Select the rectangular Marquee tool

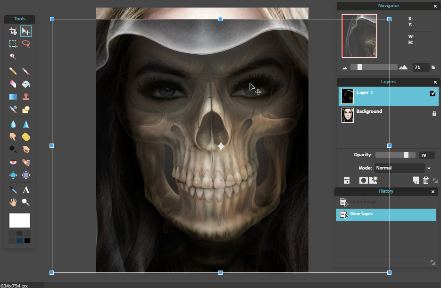click(x=13, y=43)
